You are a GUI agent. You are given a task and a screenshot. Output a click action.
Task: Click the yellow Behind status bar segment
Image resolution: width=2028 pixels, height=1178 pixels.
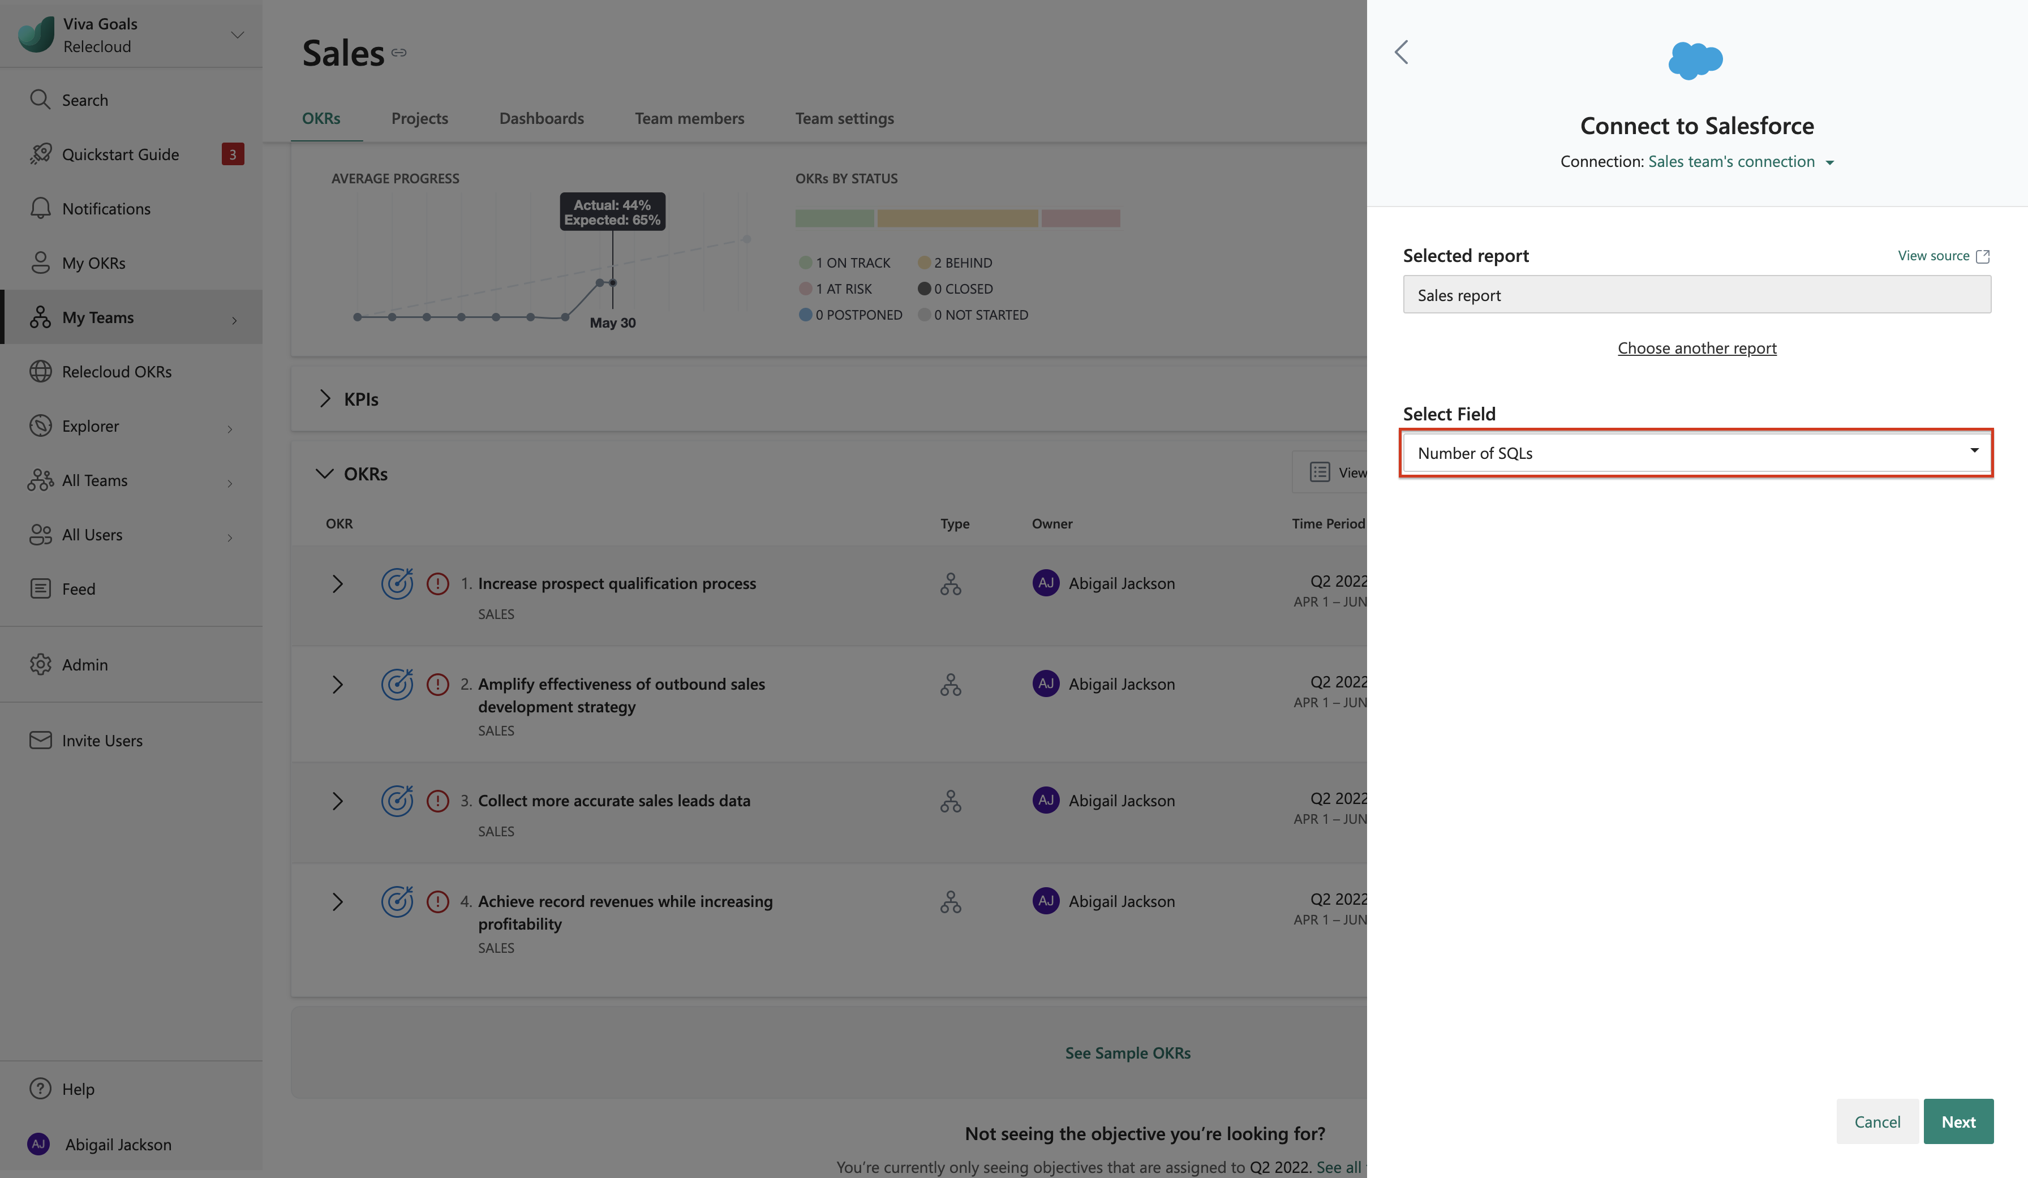tap(957, 218)
